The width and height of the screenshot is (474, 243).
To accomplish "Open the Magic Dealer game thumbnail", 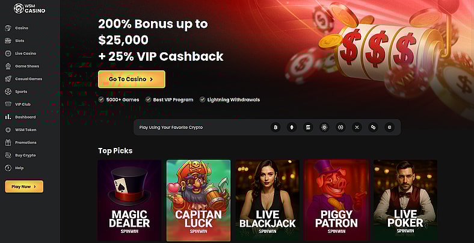I will pyautogui.click(x=130, y=201).
